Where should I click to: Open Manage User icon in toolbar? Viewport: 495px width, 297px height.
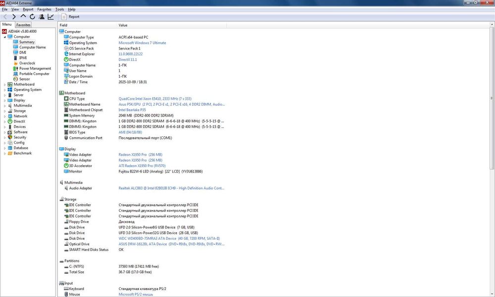click(x=42, y=17)
